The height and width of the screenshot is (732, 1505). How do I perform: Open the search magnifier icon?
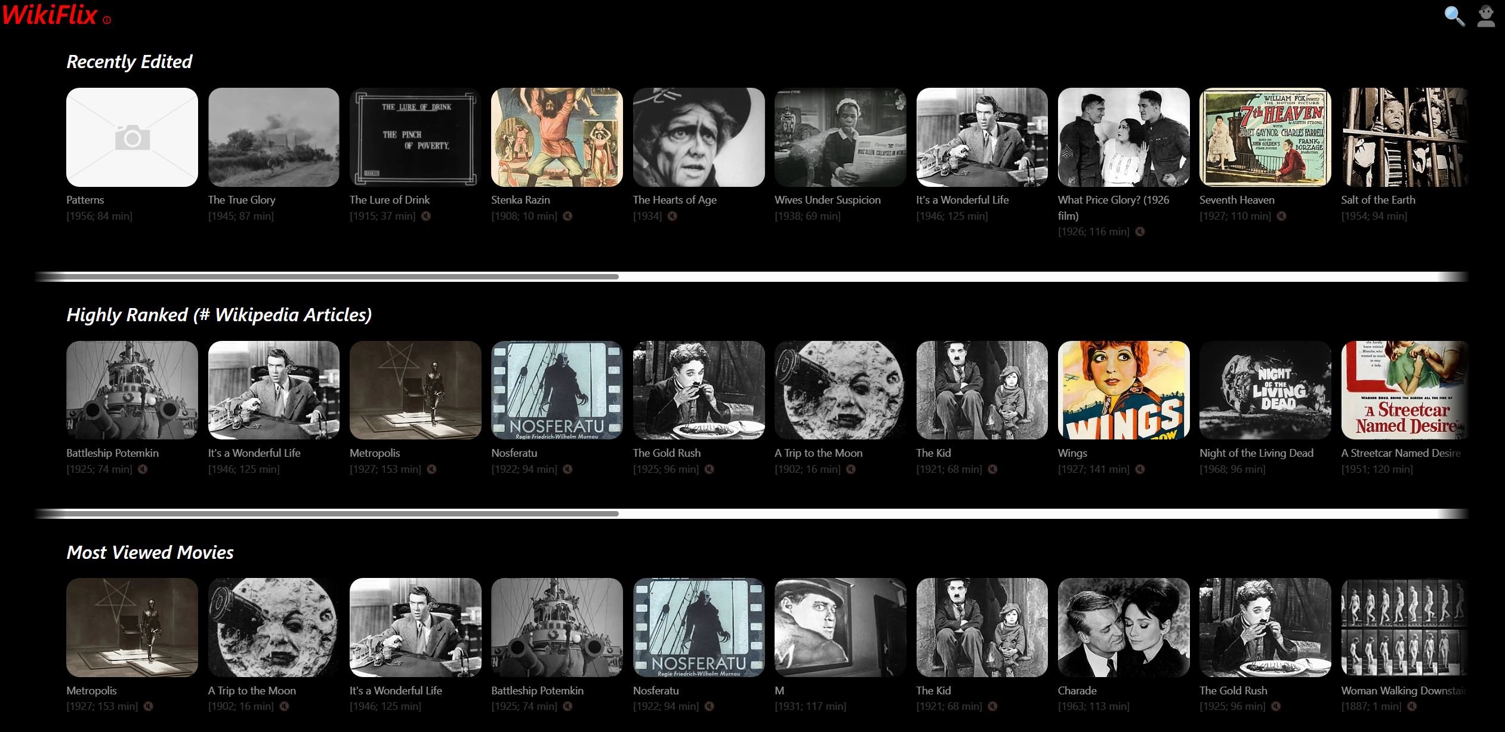[1454, 16]
